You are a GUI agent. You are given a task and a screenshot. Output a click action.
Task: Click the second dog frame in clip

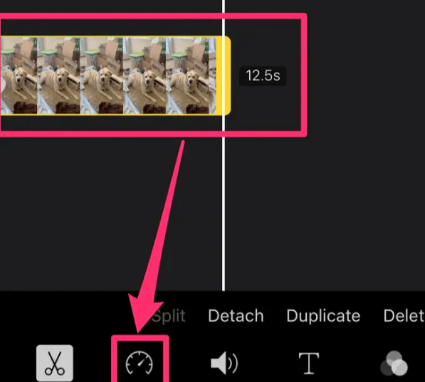click(58, 75)
